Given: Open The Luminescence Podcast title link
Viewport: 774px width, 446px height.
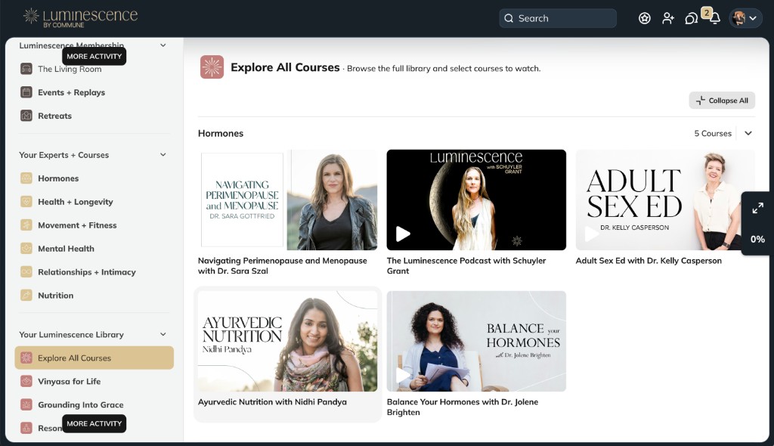Looking at the screenshot, I should click(x=466, y=266).
